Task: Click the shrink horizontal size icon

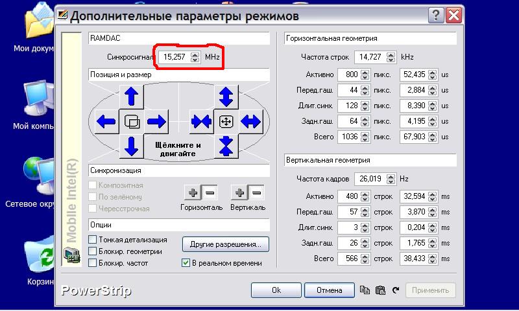Action: click(200, 121)
